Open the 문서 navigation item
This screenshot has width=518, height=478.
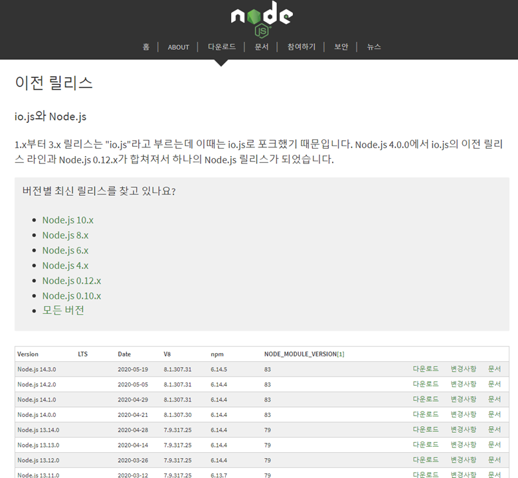[x=261, y=47]
